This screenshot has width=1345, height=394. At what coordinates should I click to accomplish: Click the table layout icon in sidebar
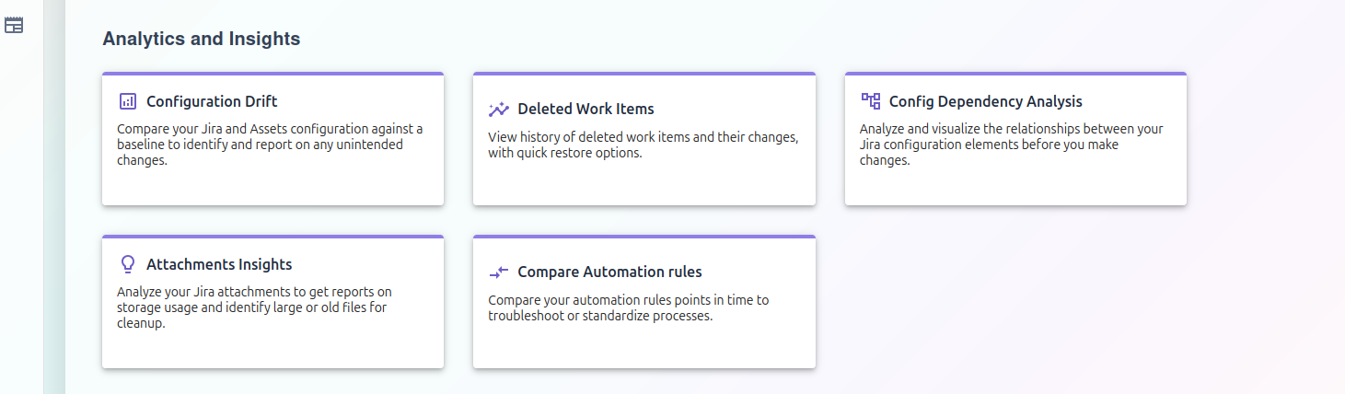click(14, 25)
